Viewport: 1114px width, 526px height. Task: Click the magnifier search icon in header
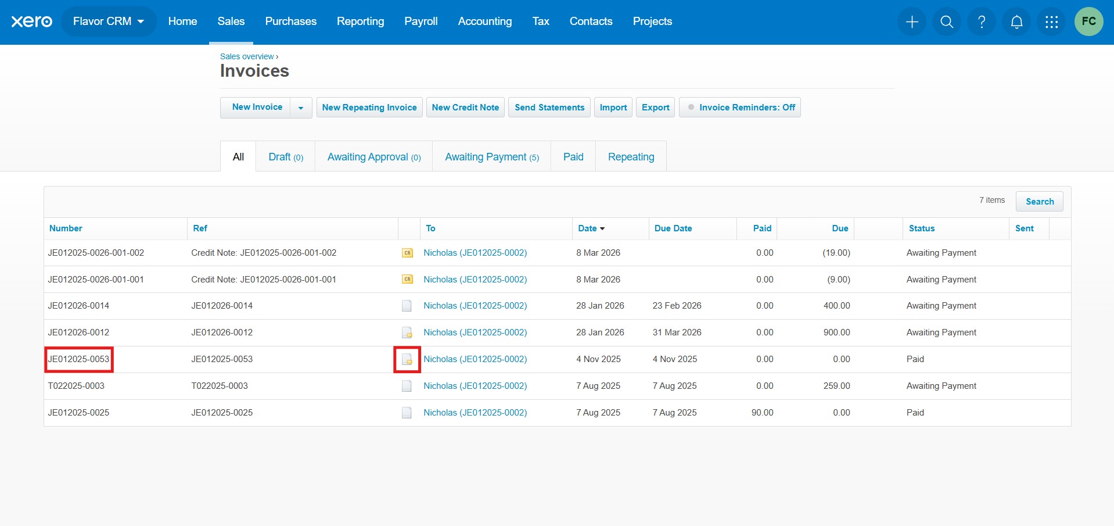pos(946,22)
